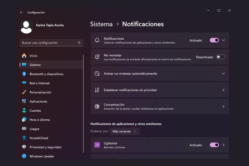This screenshot has height=166, width=249.
Task: Open Windows Update page
Action: [41, 156]
